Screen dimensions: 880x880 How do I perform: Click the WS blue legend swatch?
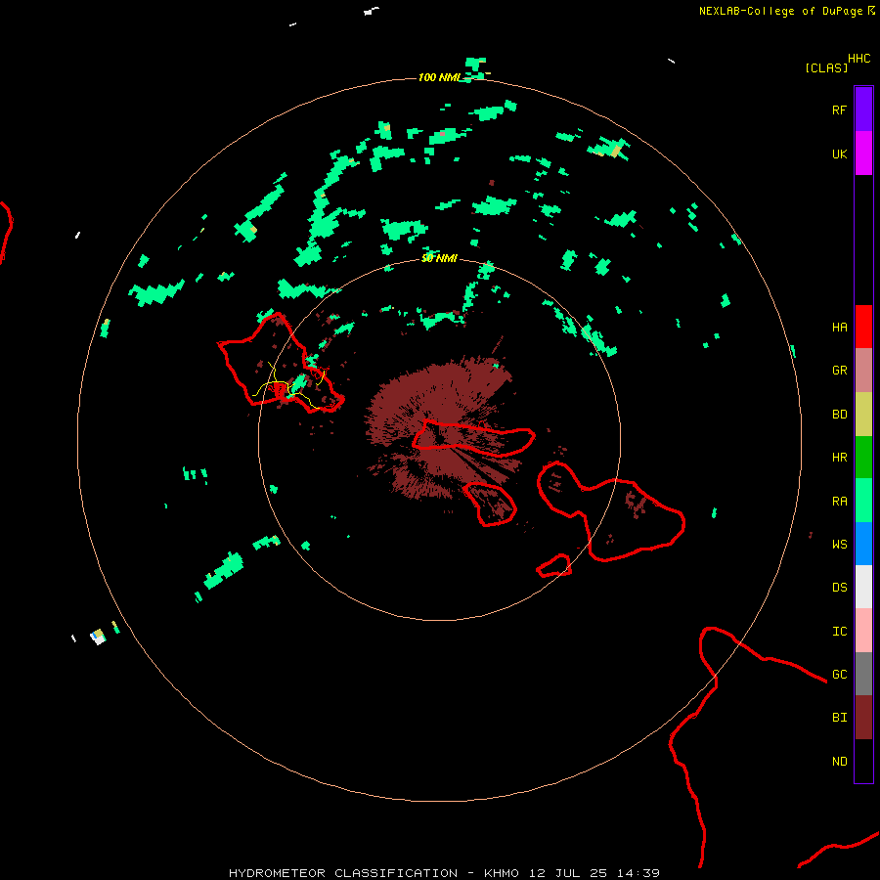tap(863, 544)
